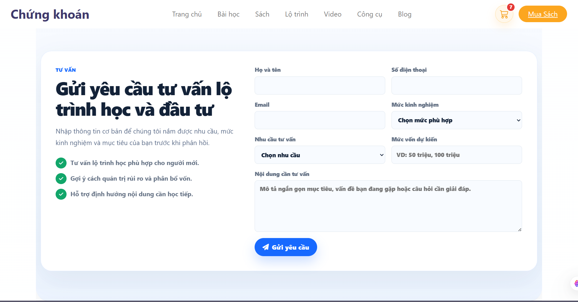This screenshot has height=302, width=578.
Task: Open the 'Công cụ' menu item
Action: coord(370,14)
